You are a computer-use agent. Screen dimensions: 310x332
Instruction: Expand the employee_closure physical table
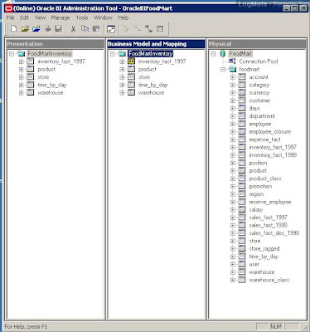tap(233, 132)
